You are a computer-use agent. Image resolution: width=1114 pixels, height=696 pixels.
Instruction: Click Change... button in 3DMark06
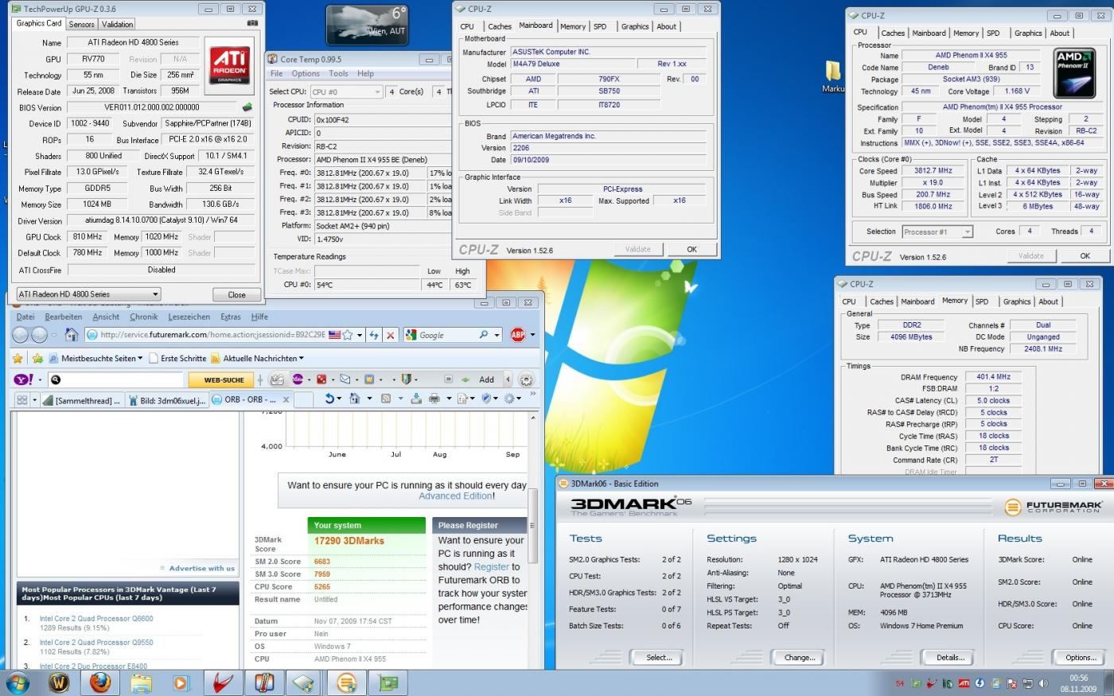[x=800, y=657]
